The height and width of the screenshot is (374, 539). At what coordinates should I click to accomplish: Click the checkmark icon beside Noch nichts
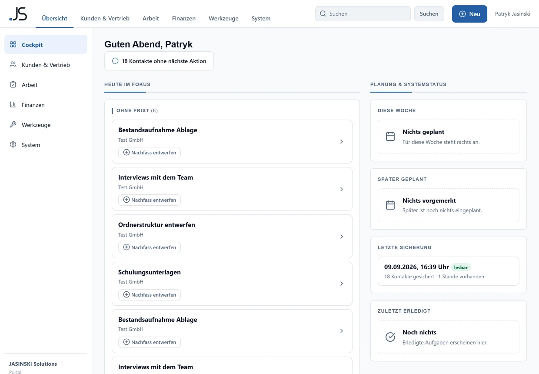(x=390, y=337)
